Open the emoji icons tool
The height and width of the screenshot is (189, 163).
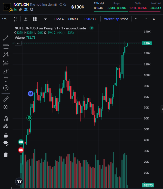pos(6,88)
